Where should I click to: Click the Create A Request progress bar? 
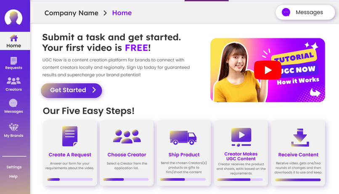pos(70,179)
